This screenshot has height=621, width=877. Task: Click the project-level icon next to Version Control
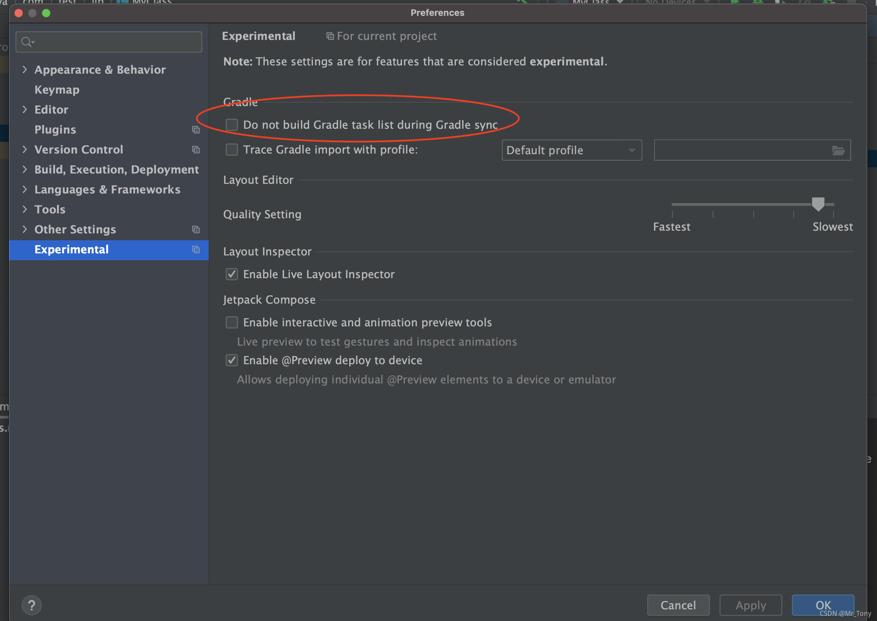tap(196, 149)
